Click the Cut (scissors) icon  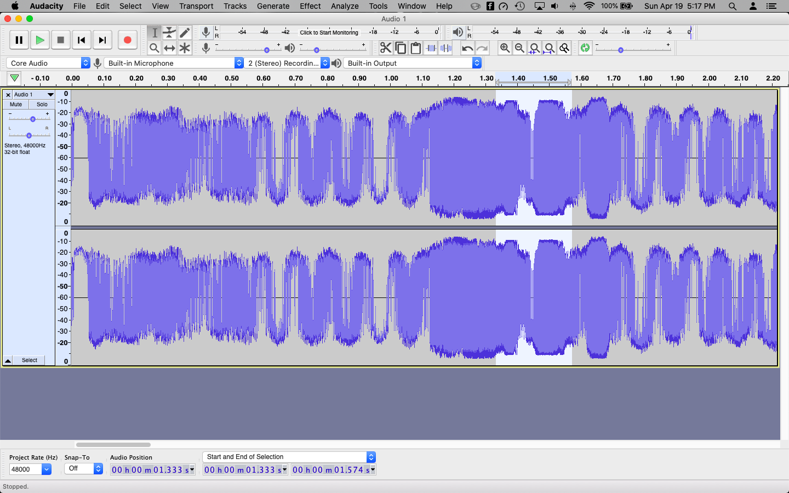tap(386, 48)
